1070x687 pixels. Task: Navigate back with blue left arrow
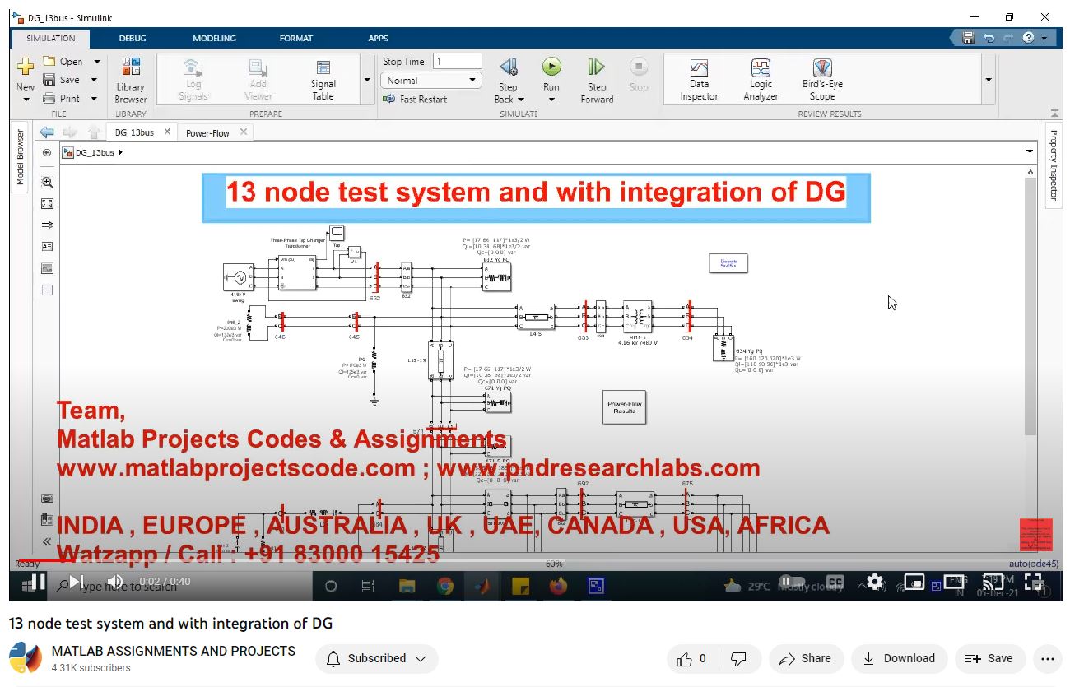point(46,132)
